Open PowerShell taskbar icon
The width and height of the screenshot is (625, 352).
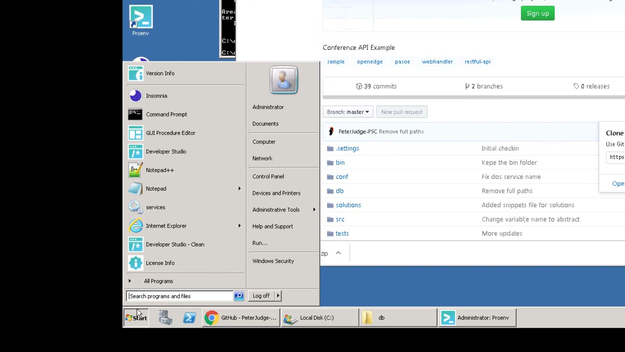(x=189, y=318)
